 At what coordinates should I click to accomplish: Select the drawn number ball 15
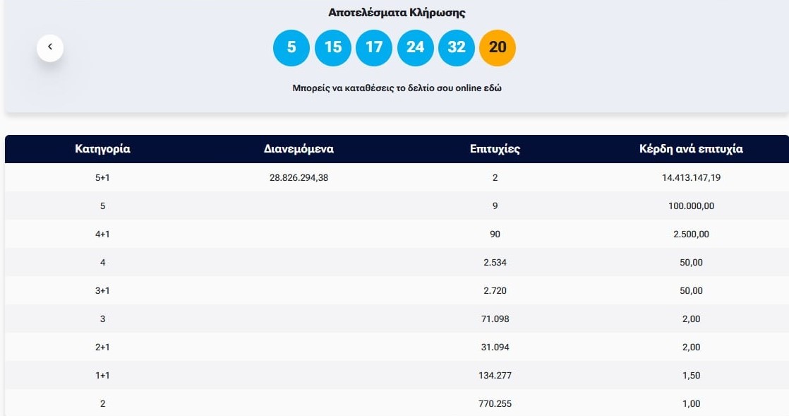pos(333,48)
